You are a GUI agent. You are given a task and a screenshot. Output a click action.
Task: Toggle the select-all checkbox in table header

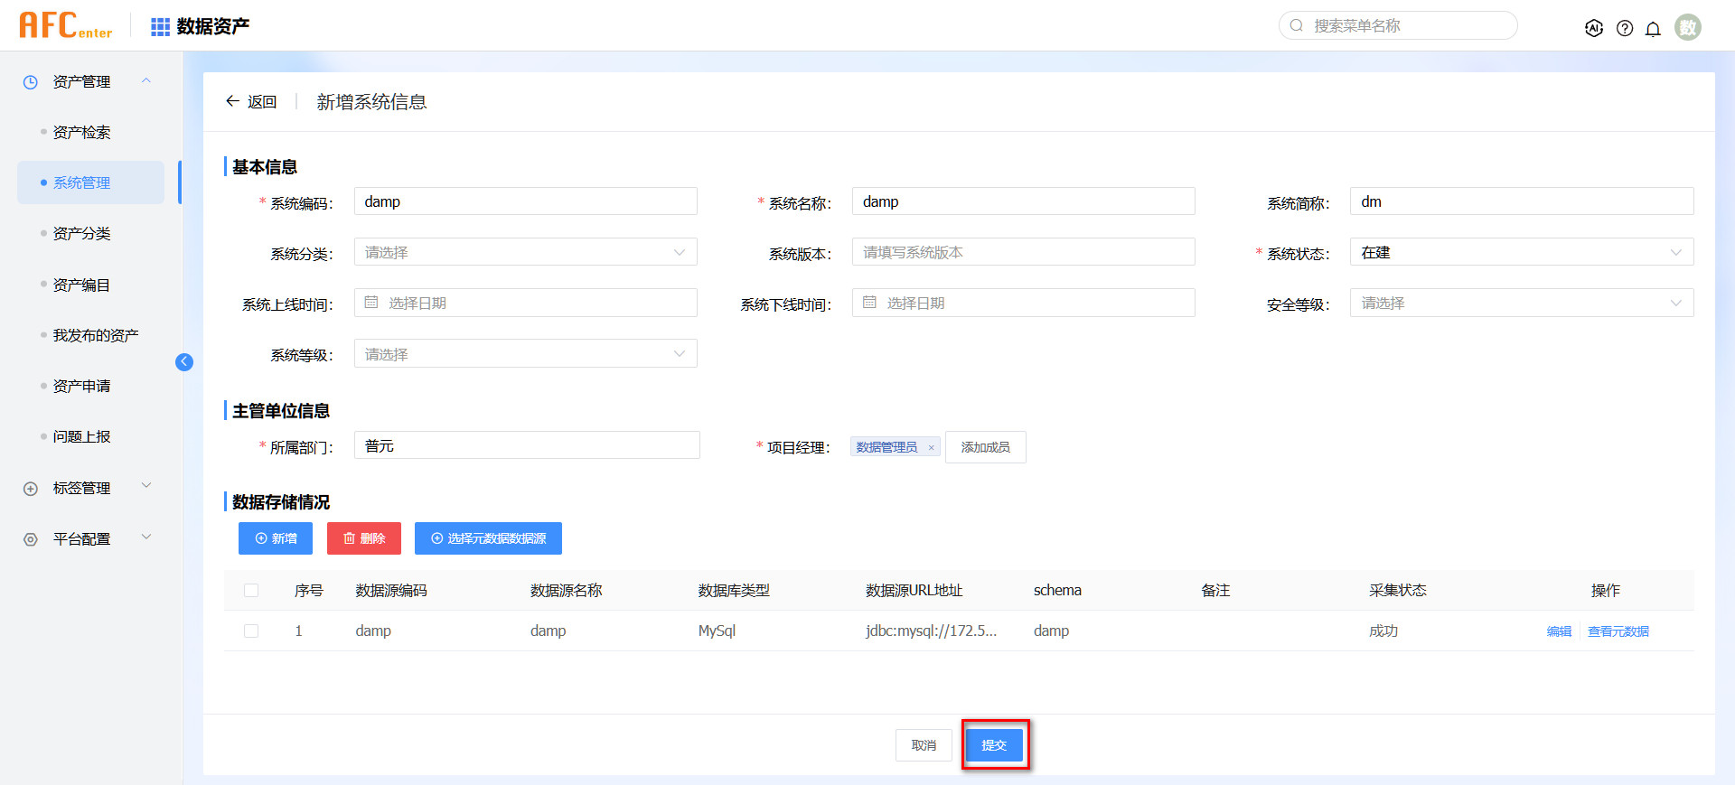coord(251,591)
